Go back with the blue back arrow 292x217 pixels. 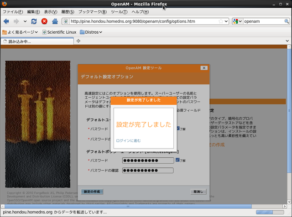(x=6, y=21)
